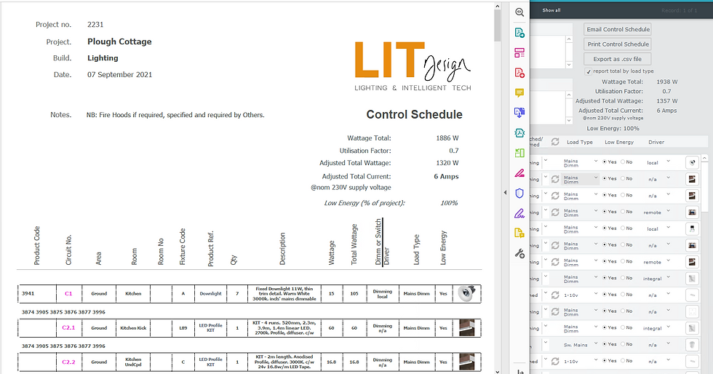Select Yes low energy in the first list row
This screenshot has width=713, height=374.
[605, 162]
